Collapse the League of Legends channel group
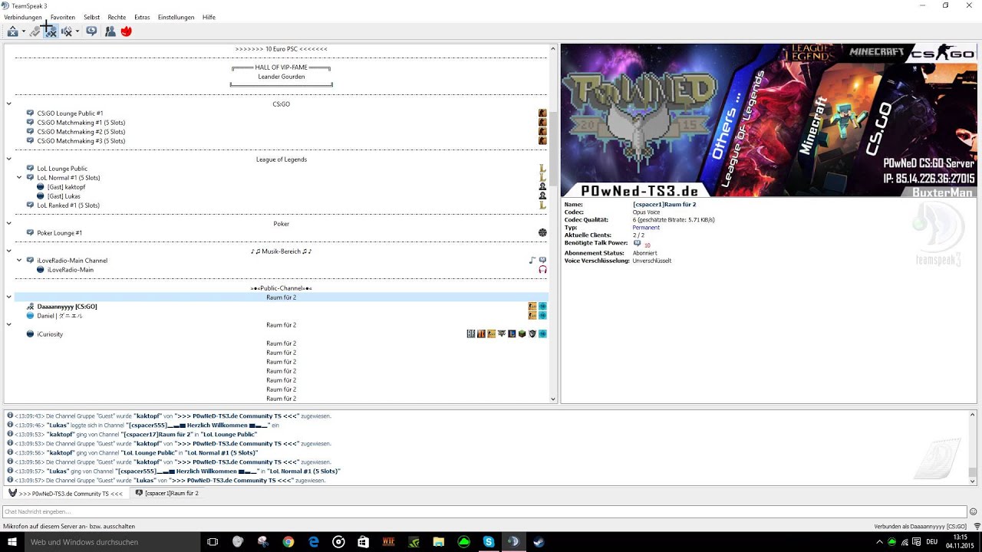This screenshot has width=982, height=552. tap(9, 159)
